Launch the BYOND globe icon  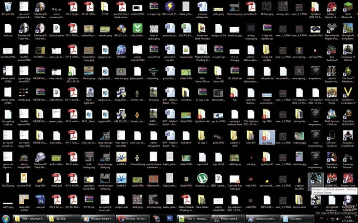(x=121, y=49)
